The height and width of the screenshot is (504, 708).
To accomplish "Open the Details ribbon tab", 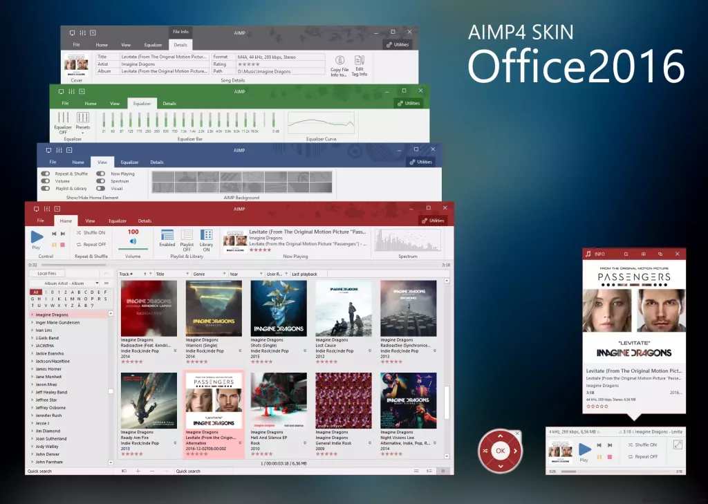I will point(145,221).
